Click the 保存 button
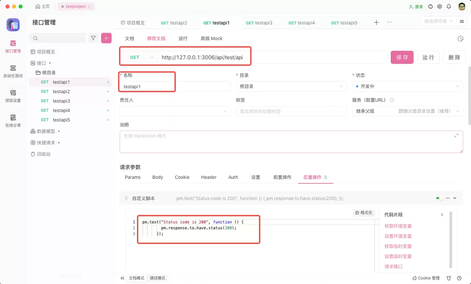This screenshot has width=471, height=284. (402, 57)
